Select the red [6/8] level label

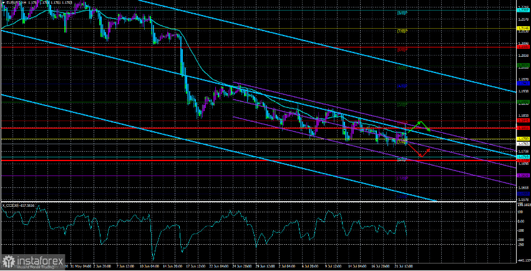pyautogui.click(x=402, y=50)
